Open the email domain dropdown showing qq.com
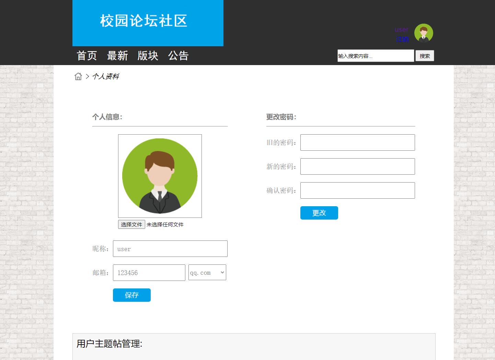This screenshot has width=495, height=360. coord(207,272)
